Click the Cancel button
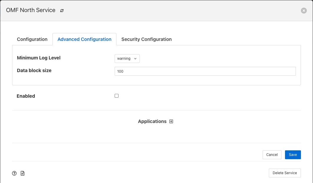Image resolution: width=313 pixels, height=183 pixels. 272,155
